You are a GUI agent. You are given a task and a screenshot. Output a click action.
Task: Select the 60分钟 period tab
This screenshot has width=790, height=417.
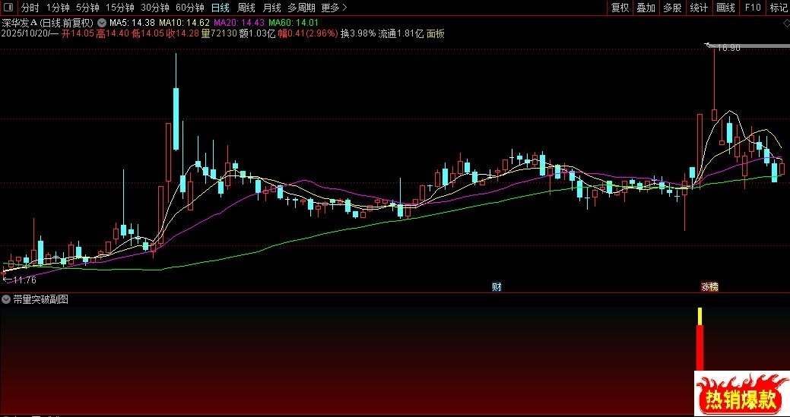[190, 8]
